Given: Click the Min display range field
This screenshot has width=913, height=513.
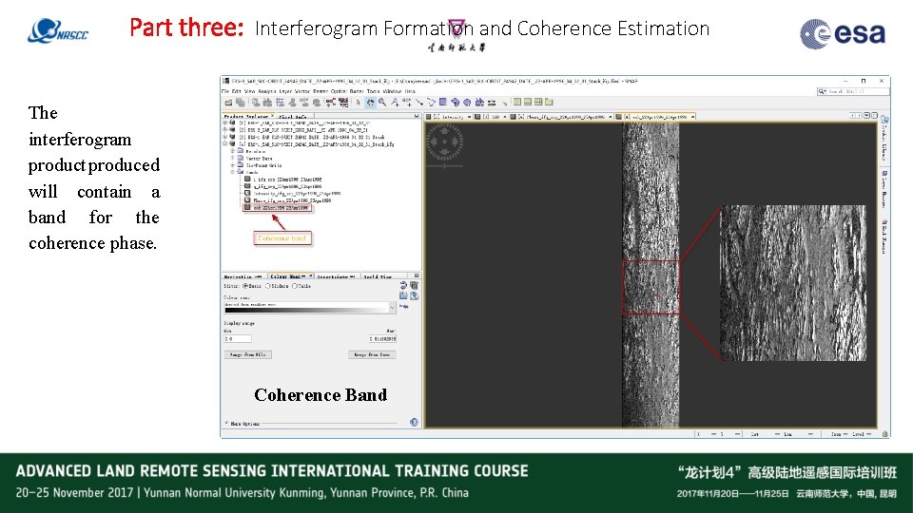Looking at the screenshot, I should pyautogui.click(x=238, y=338).
